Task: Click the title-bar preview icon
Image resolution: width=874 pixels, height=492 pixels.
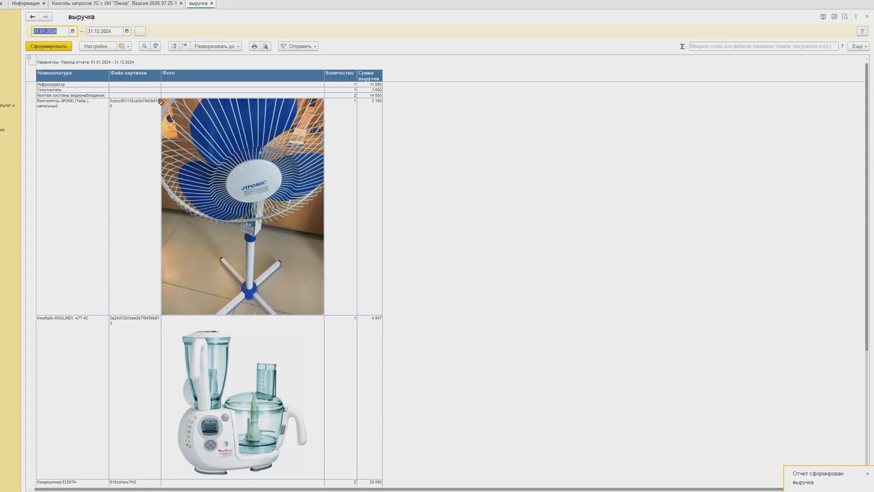Action: point(845,17)
